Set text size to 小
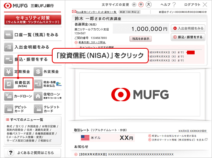This screenshot has height=158, width=212. [x=134, y=5]
